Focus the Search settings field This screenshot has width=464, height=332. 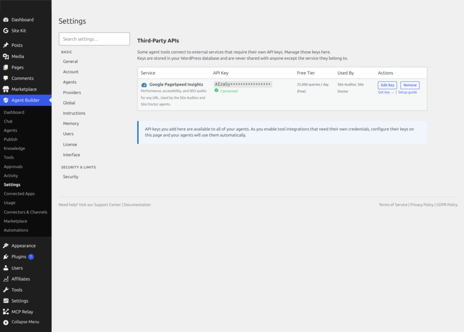click(x=94, y=39)
